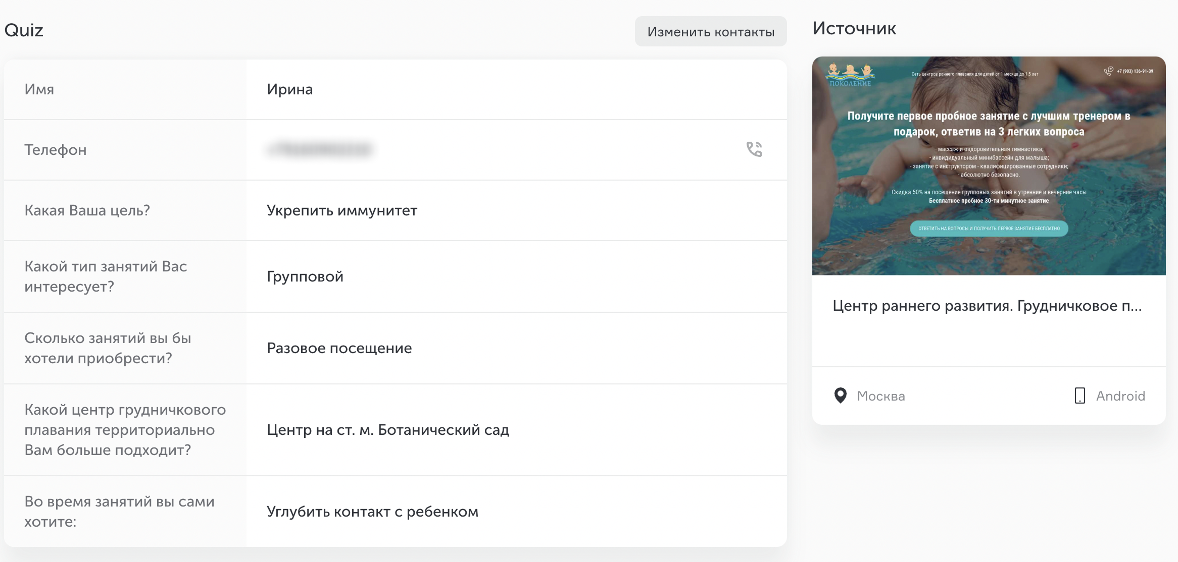Click the turquoise 'Ответить на вопросы' button in preview
The image size is (1178, 562).
click(x=989, y=228)
